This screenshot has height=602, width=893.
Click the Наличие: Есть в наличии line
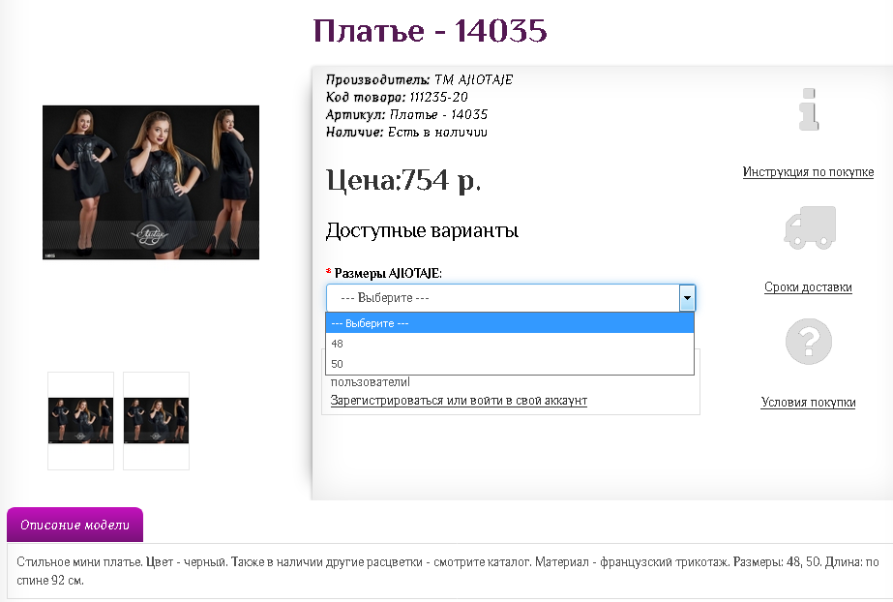[x=406, y=133]
